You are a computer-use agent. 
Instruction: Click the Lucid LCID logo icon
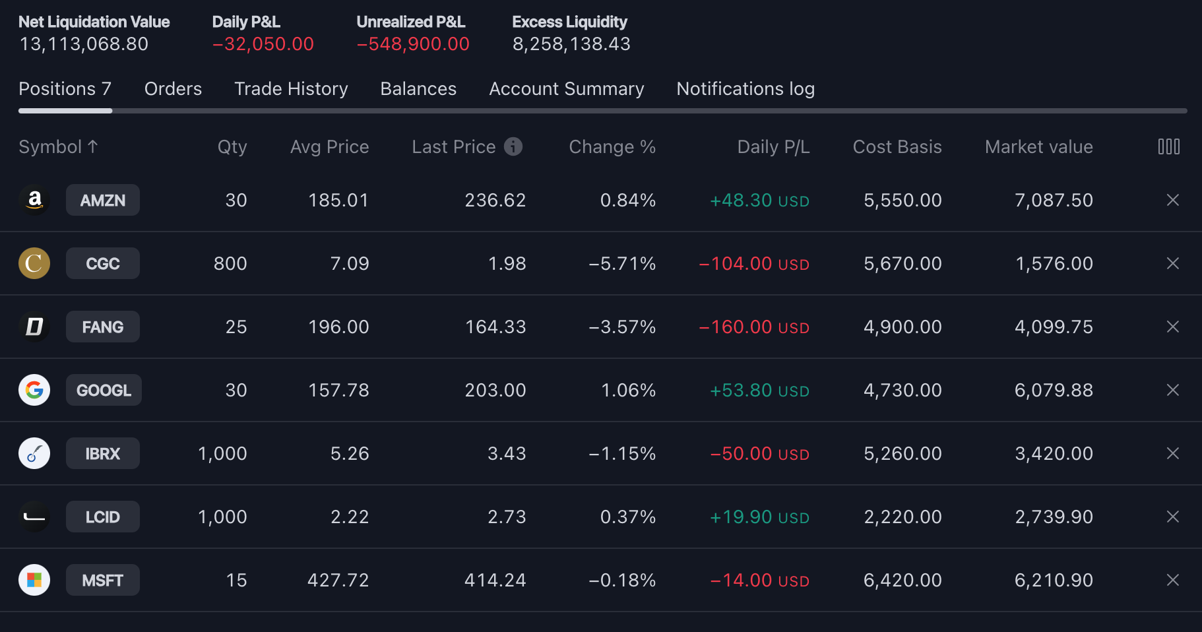pyautogui.click(x=34, y=517)
